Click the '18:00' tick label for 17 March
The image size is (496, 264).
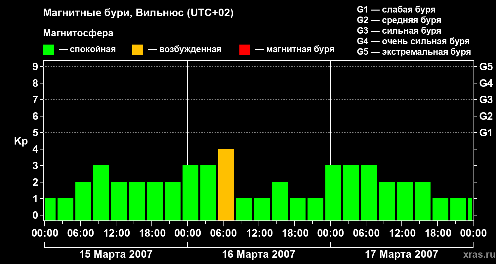coord(437,233)
